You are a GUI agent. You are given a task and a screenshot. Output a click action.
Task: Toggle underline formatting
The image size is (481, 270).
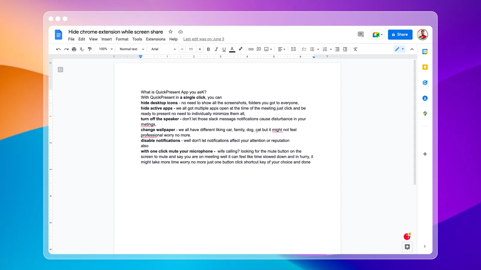point(224,49)
